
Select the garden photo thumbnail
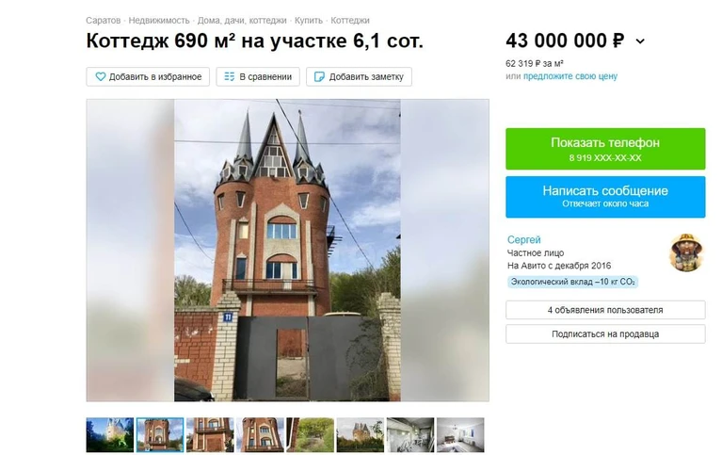point(310,434)
